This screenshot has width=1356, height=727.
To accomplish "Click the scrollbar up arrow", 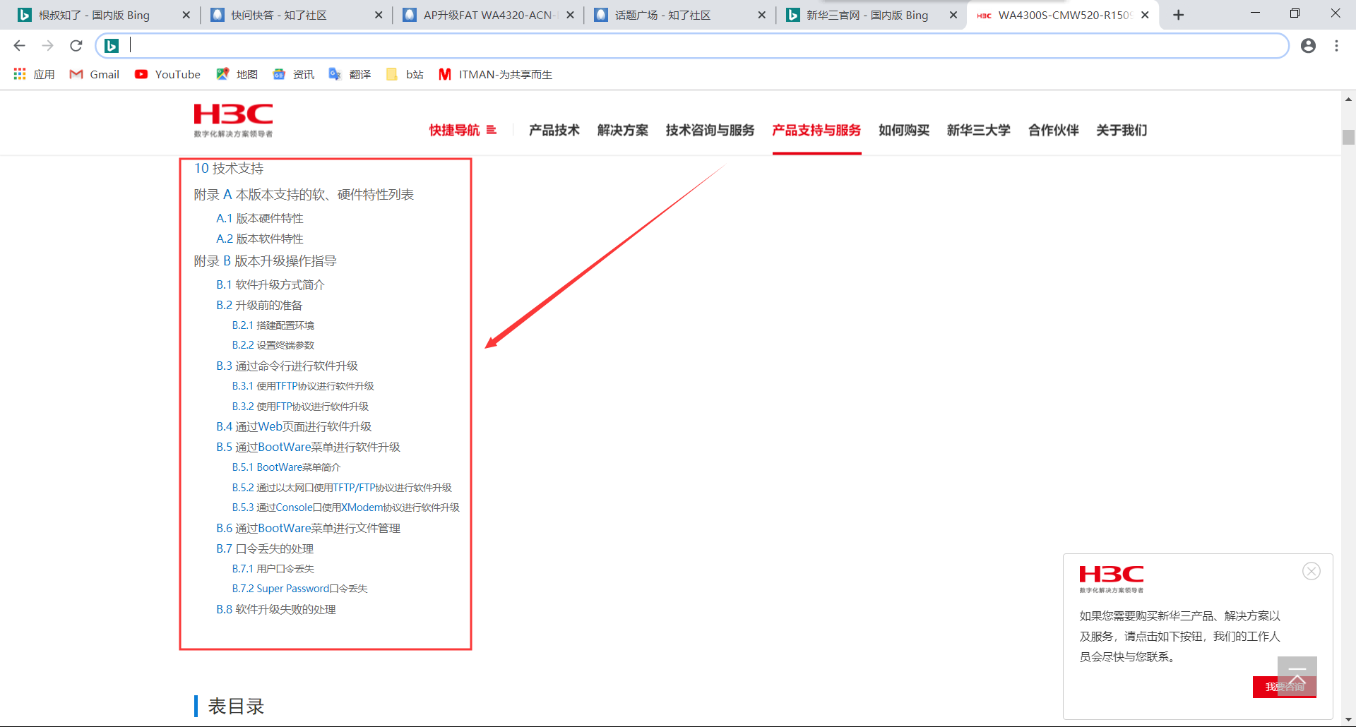I will click(1348, 99).
